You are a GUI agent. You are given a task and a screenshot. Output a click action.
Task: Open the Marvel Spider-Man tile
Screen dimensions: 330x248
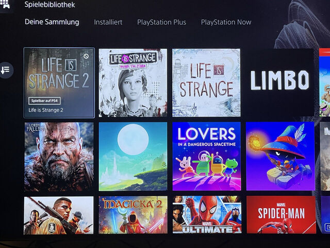[x=281, y=215]
